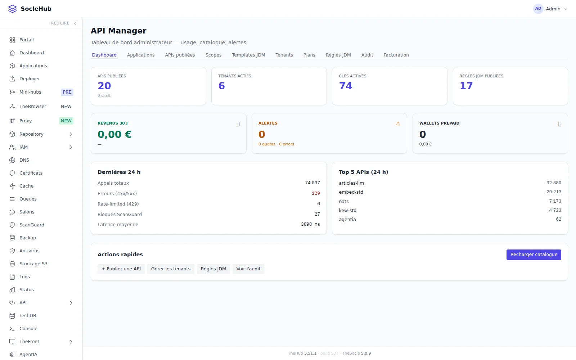Open Console terminal icon
This screenshot has height=360, width=576.
click(12, 329)
